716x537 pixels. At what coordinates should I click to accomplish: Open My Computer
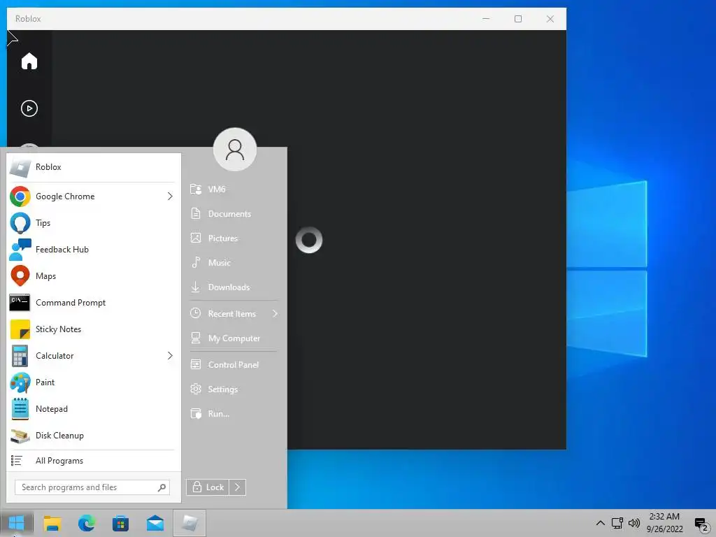click(x=234, y=338)
